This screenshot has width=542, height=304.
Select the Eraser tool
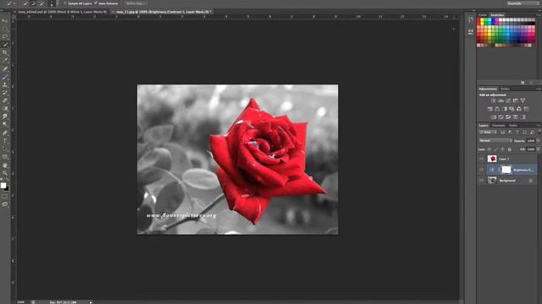(x=5, y=100)
